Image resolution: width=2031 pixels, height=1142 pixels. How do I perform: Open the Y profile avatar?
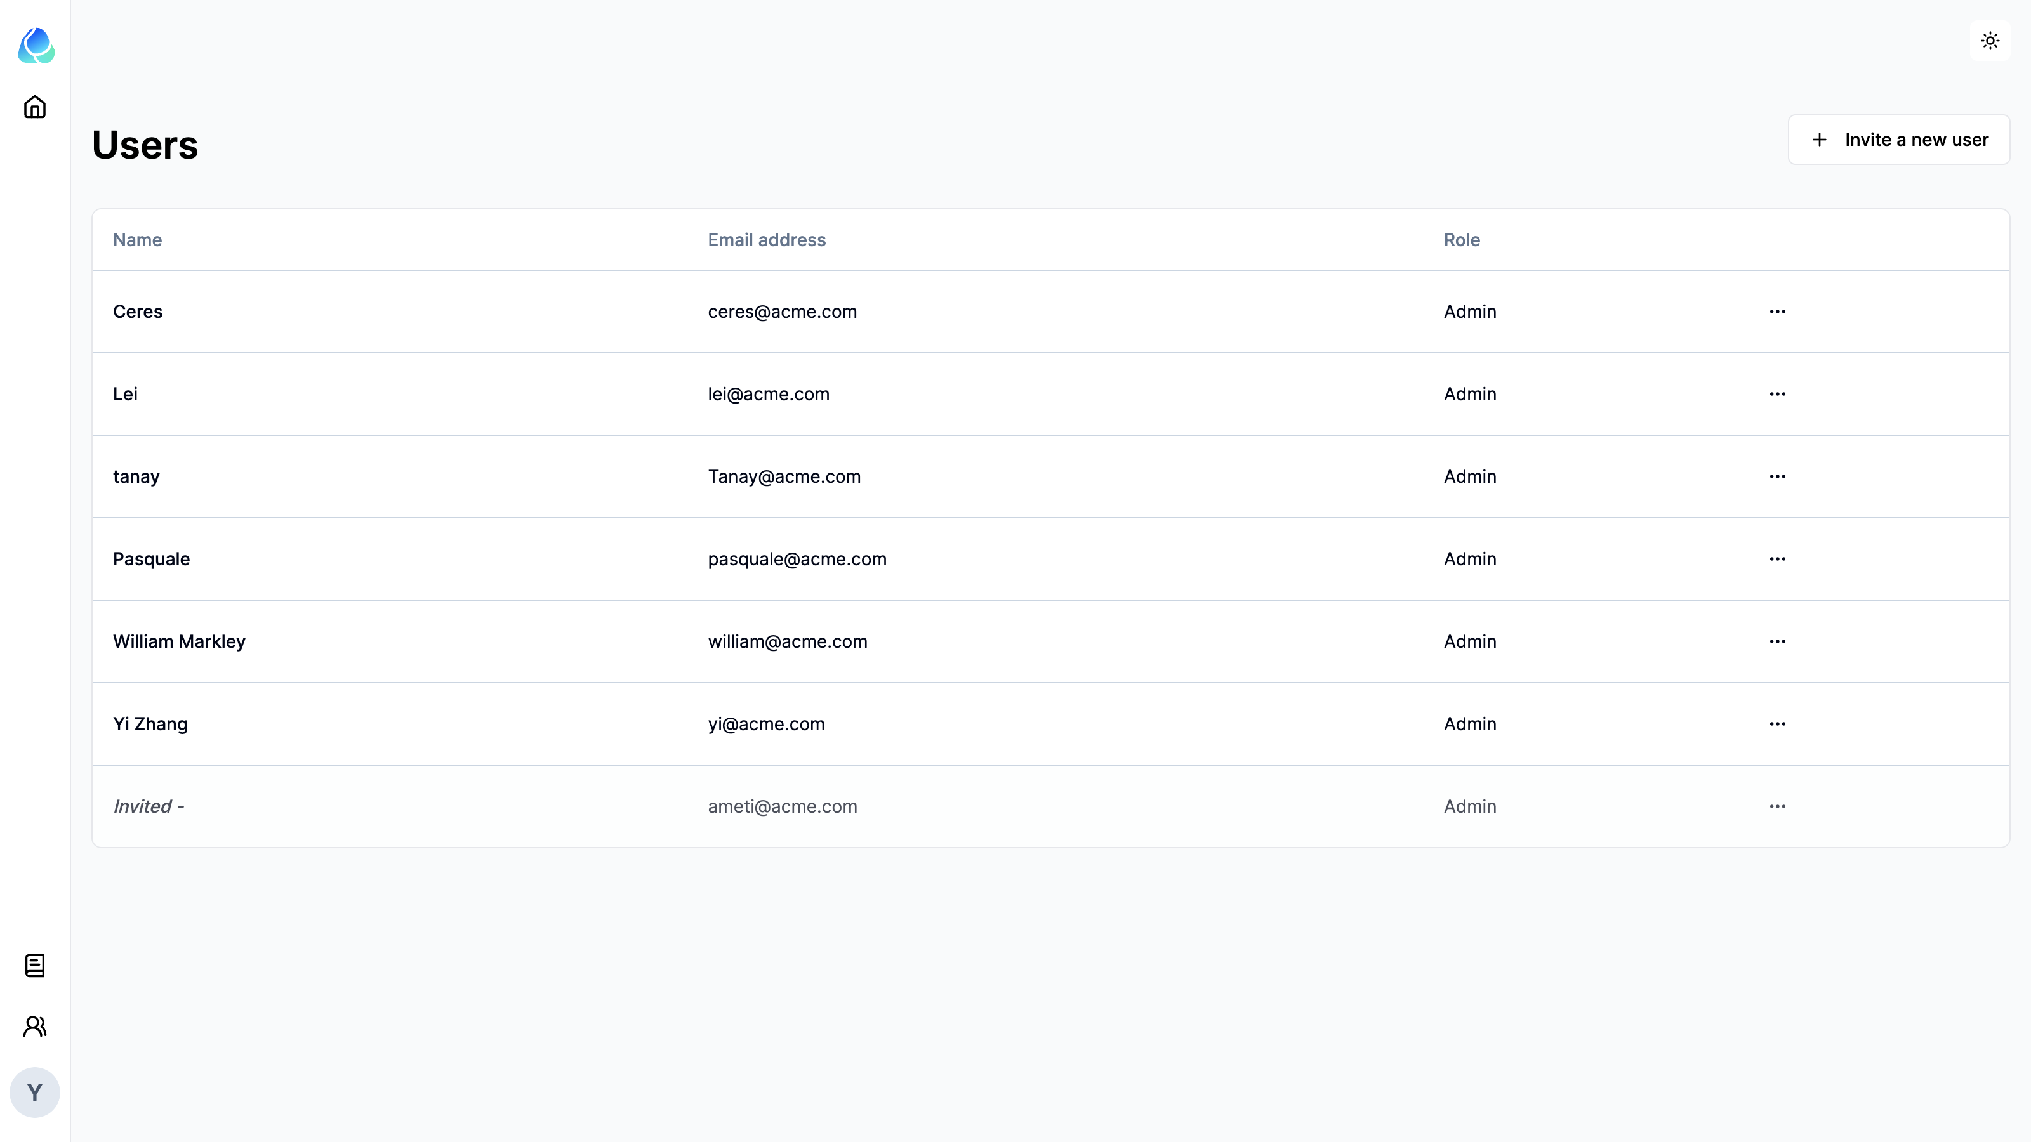(35, 1093)
